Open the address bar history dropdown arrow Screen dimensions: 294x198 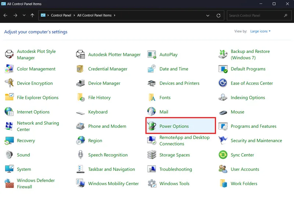208,15
